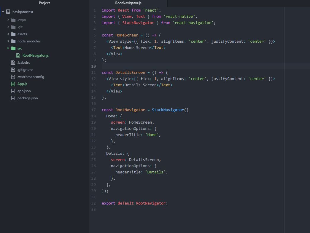Click the DetailsScreen constant name on line 11
Viewport: 310px width, 233px height.
(x=130, y=73)
